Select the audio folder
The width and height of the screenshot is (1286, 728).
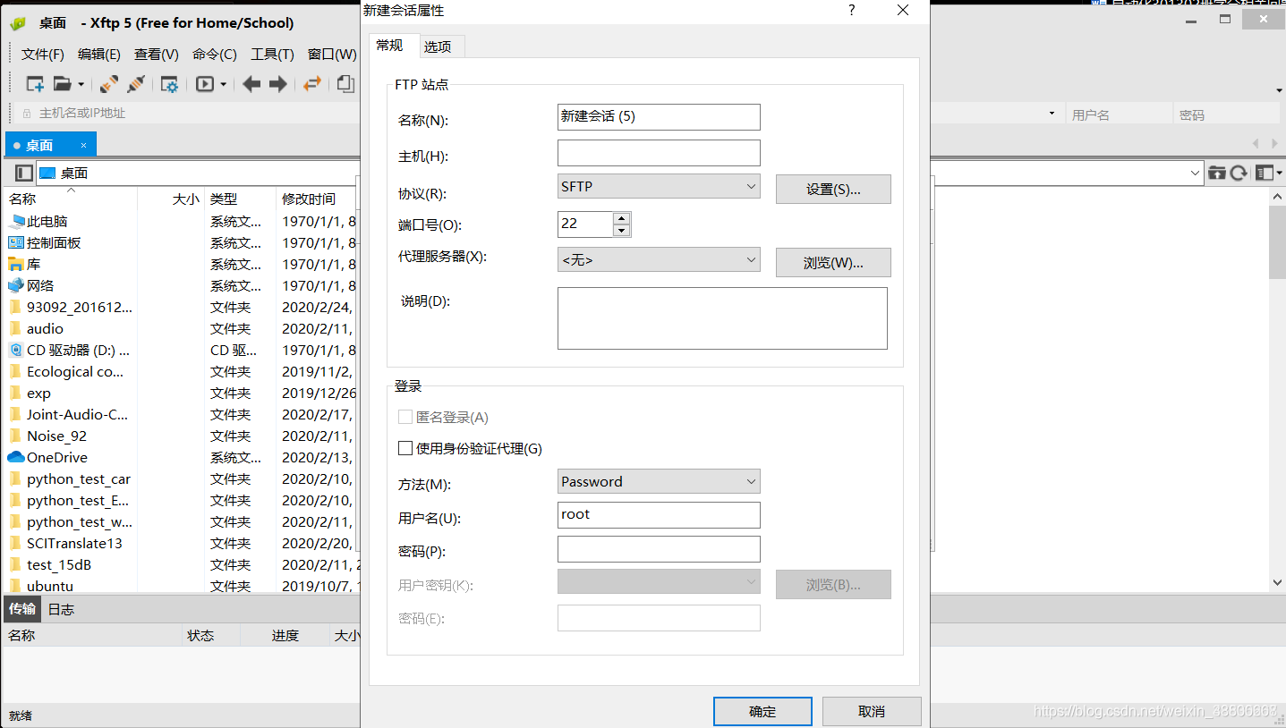click(x=45, y=328)
